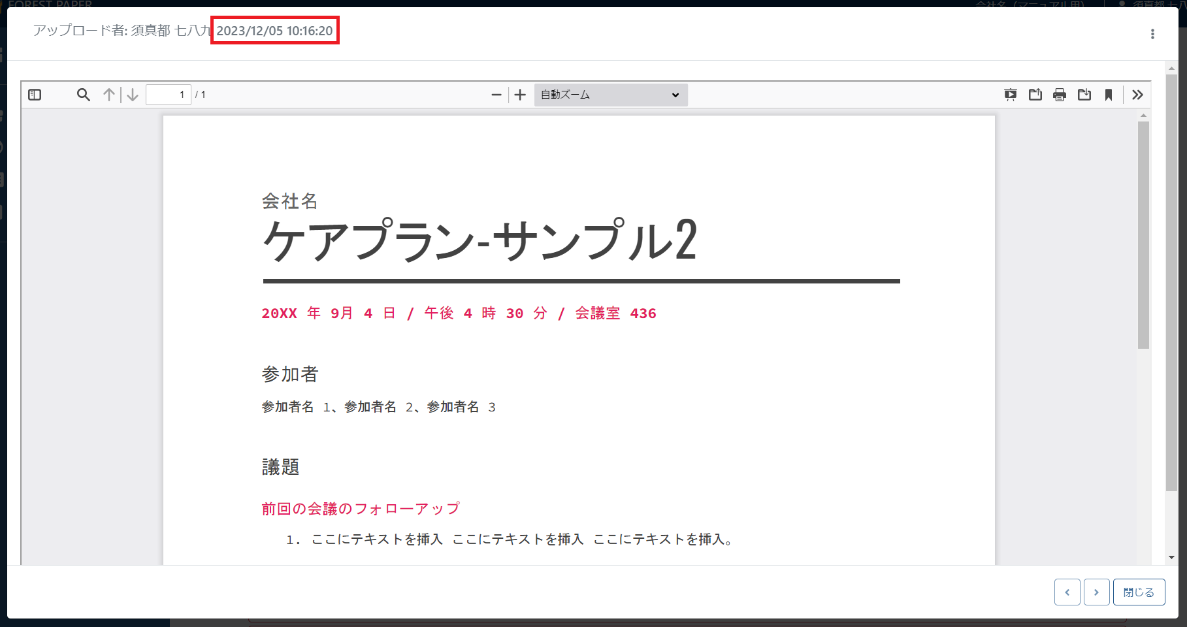This screenshot has height=627, width=1187.
Task: Open the 自動ズーム zoom level dropdown
Action: 610,95
